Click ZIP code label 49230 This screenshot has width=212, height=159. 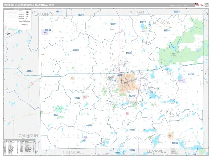tap(175, 143)
